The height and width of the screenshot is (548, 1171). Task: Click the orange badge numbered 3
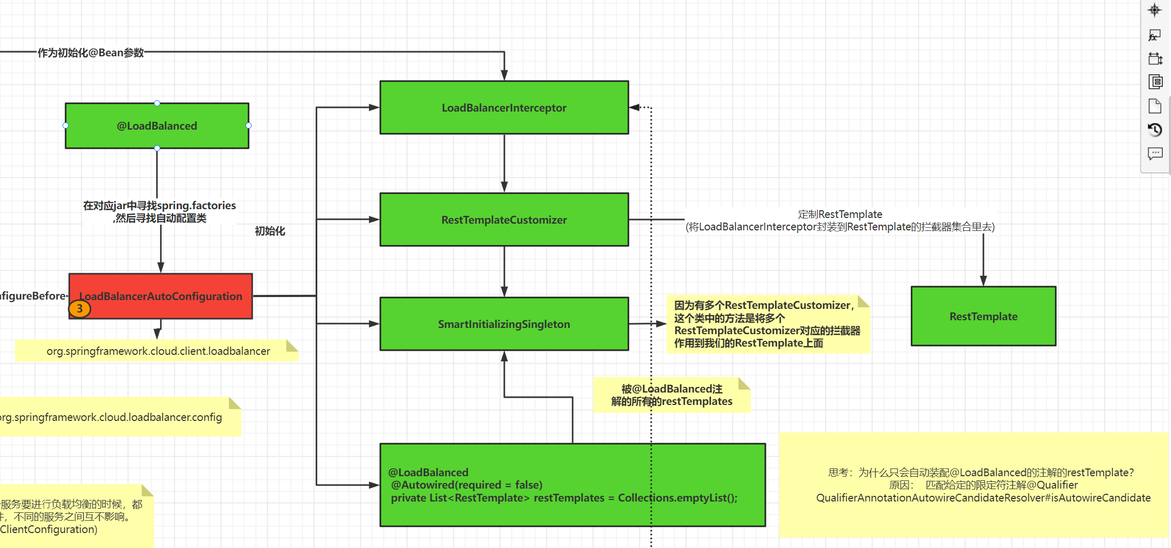point(80,309)
